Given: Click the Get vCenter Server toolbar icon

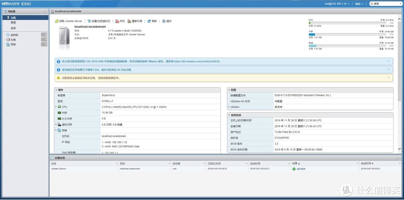Looking at the screenshot, I should point(57,21).
